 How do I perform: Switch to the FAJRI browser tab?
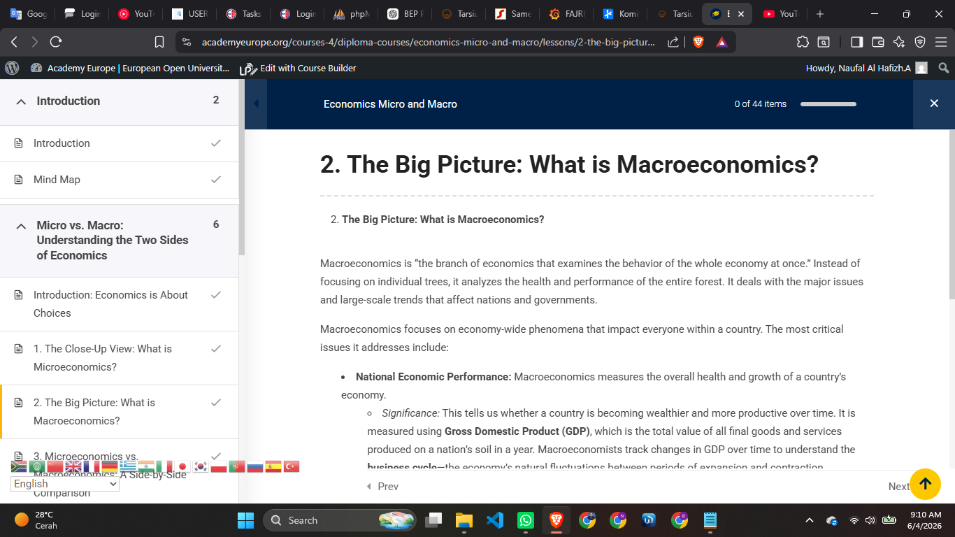567,14
